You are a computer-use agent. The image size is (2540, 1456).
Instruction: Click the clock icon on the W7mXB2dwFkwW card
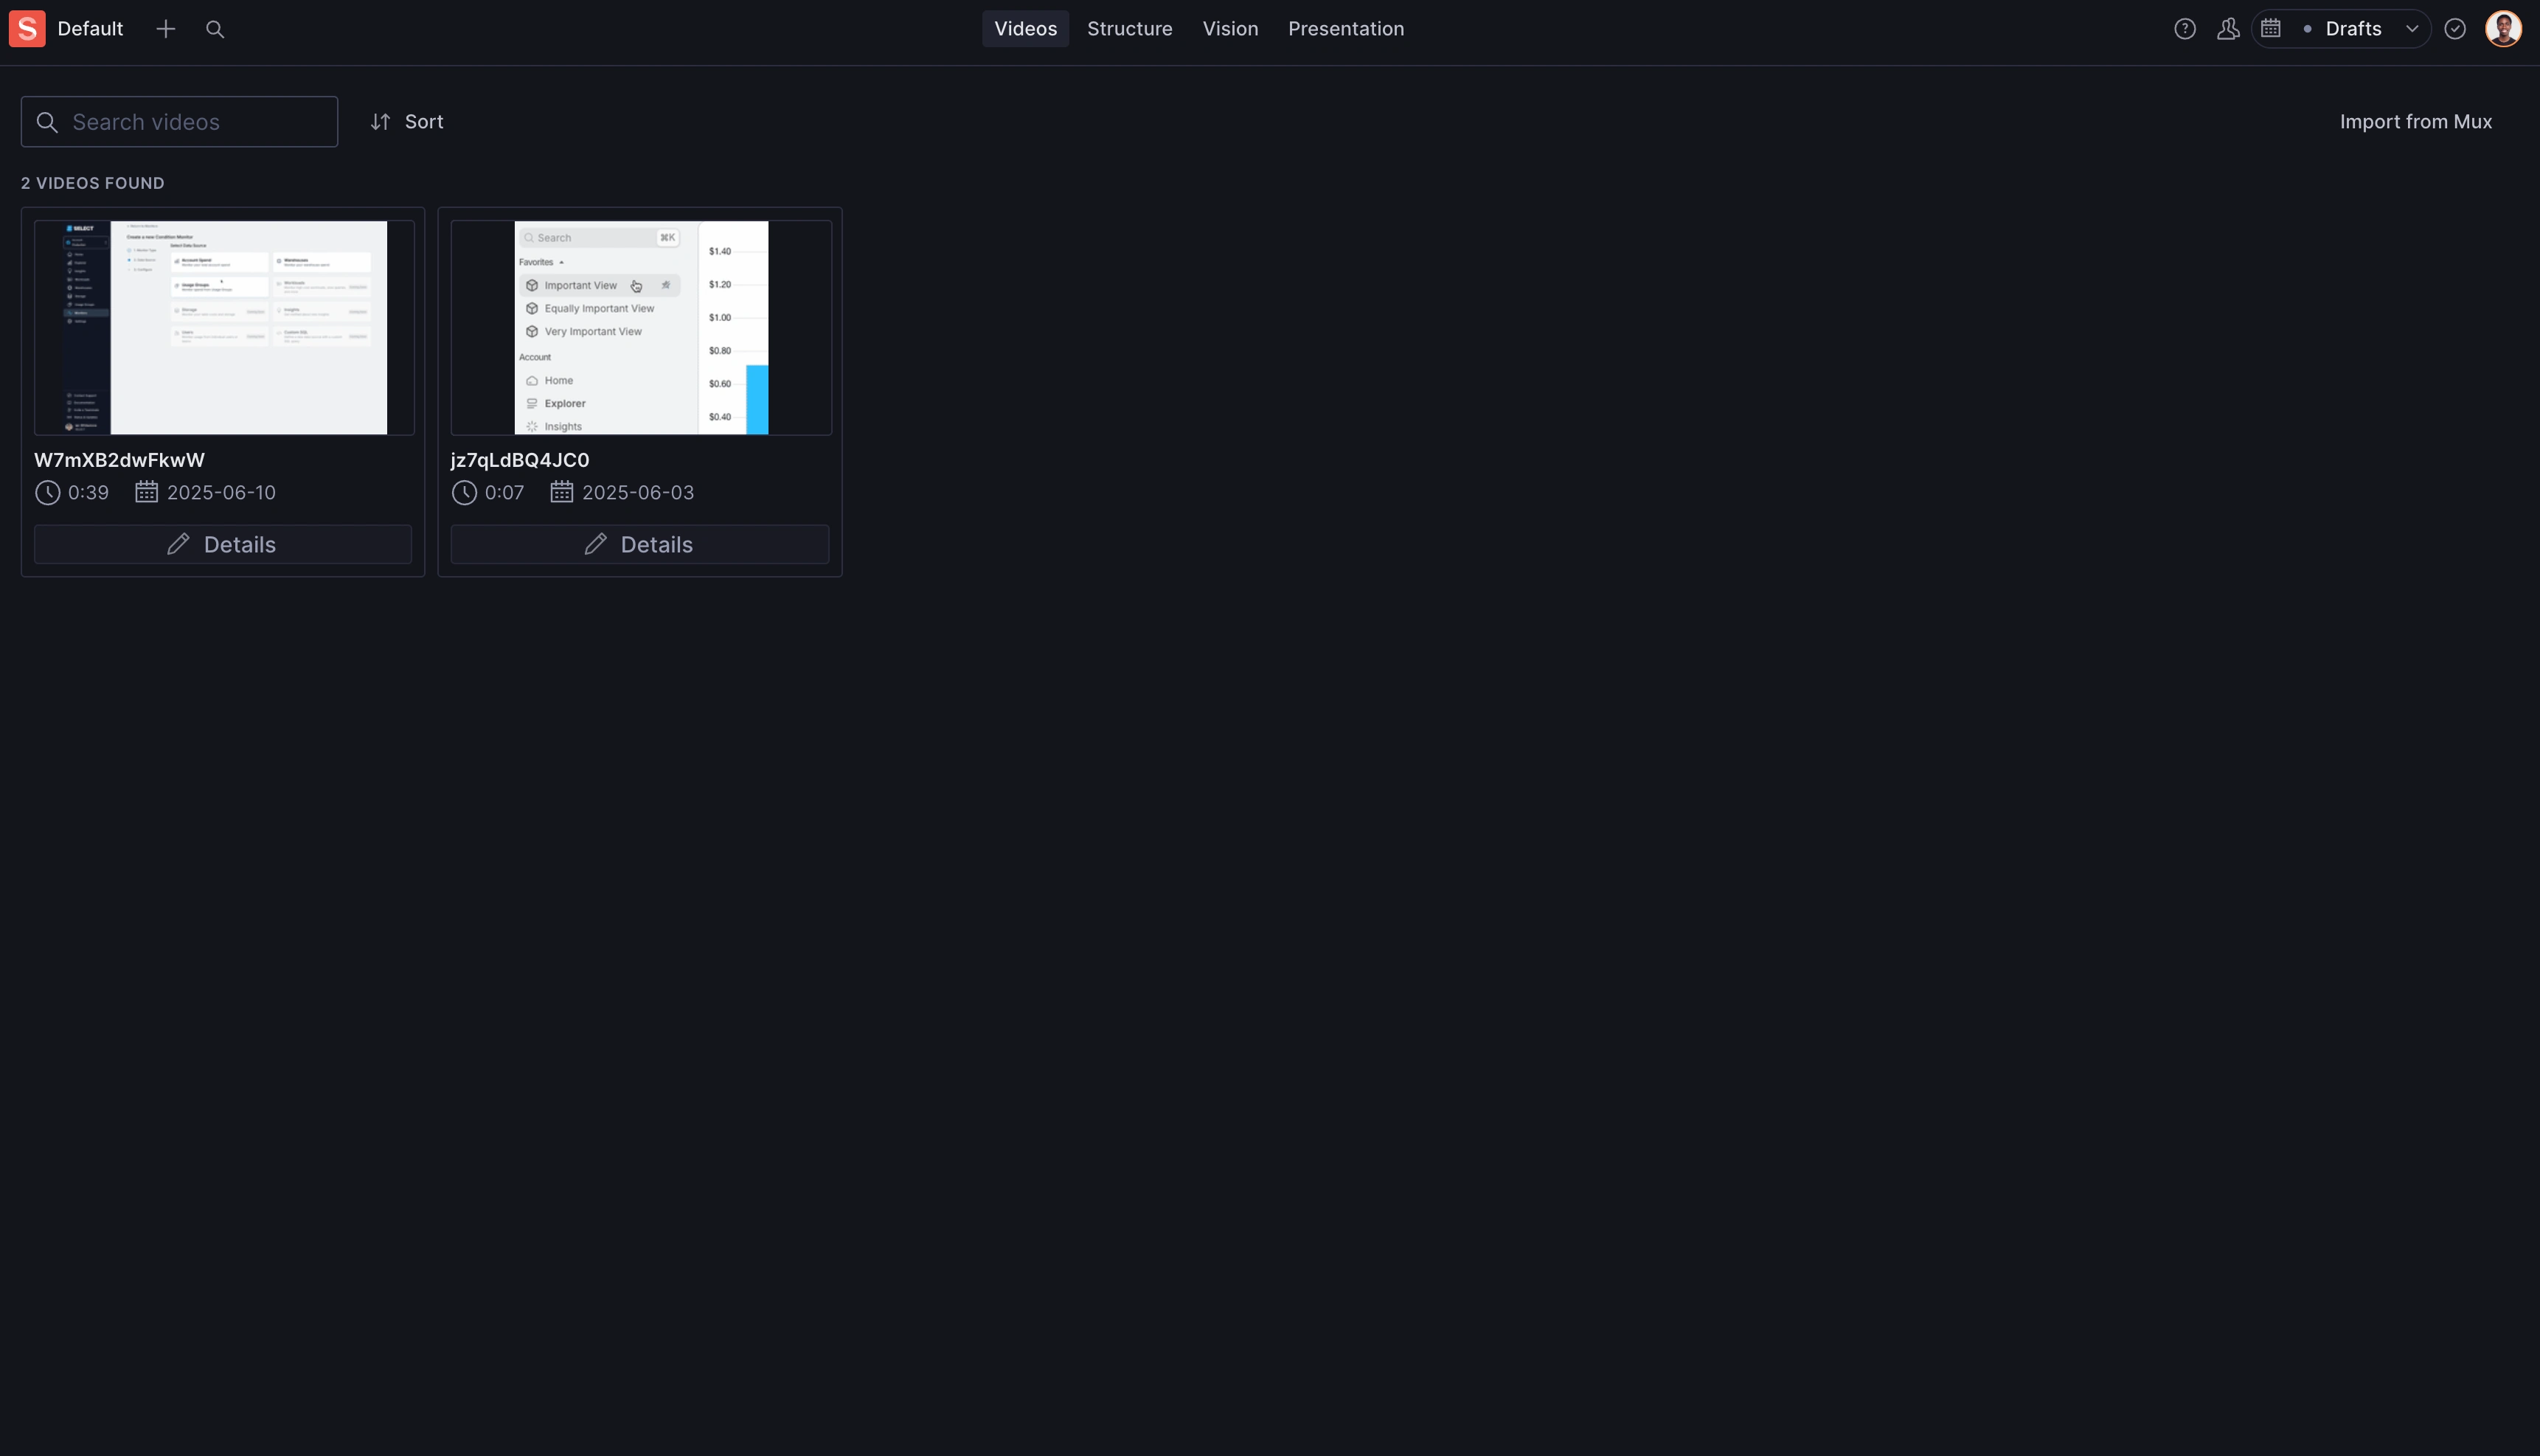pyautogui.click(x=47, y=492)
